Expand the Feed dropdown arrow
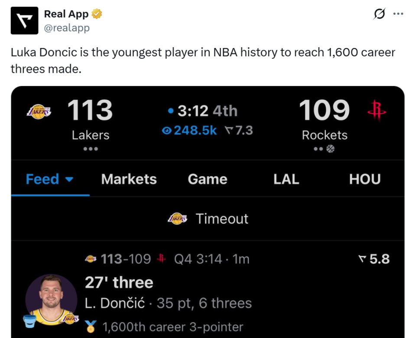Screen dimensions: 416x338 click(x=69, y=180)
